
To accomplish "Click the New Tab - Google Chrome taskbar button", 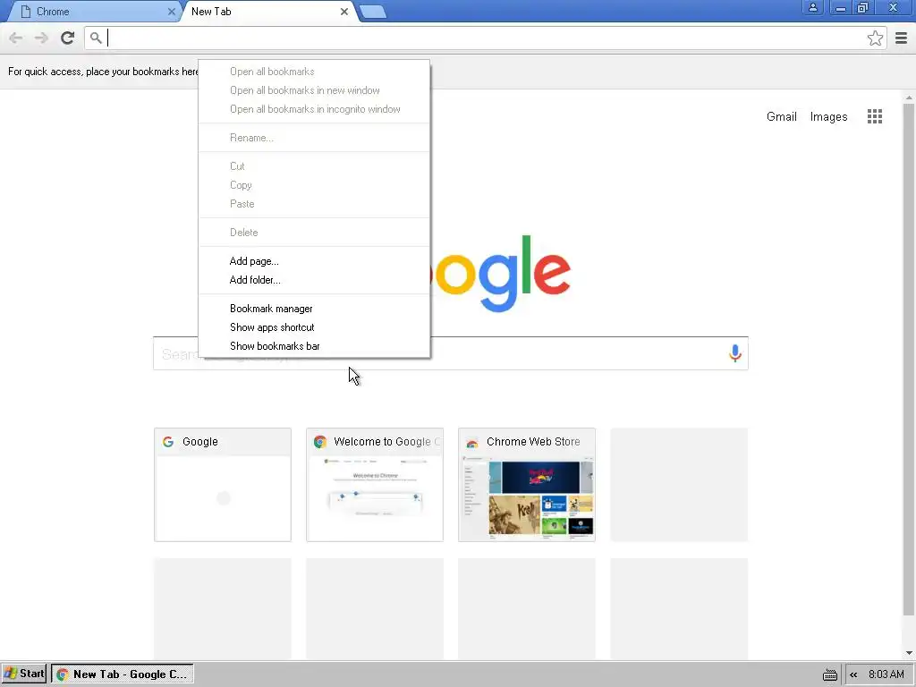I will click(123, 674).
